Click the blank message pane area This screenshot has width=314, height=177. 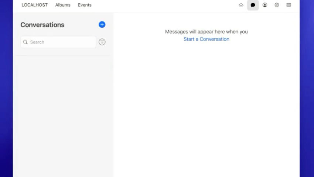206,111
